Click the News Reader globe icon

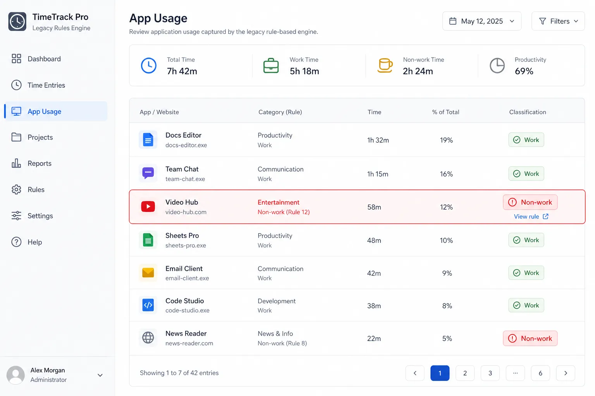[148, 338]
